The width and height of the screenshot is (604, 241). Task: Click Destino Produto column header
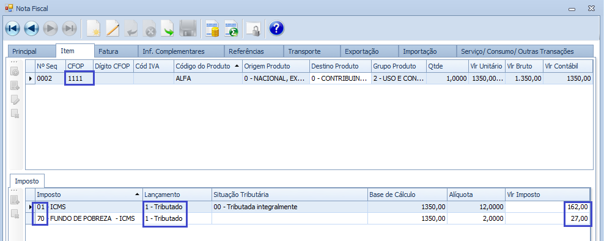(x=340, y=66)
